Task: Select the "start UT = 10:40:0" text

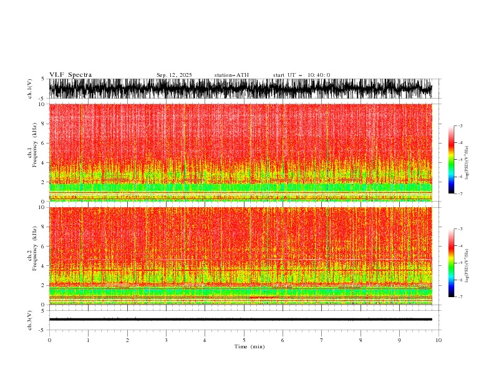Action: pyautogui.click(x=302, y=75)
